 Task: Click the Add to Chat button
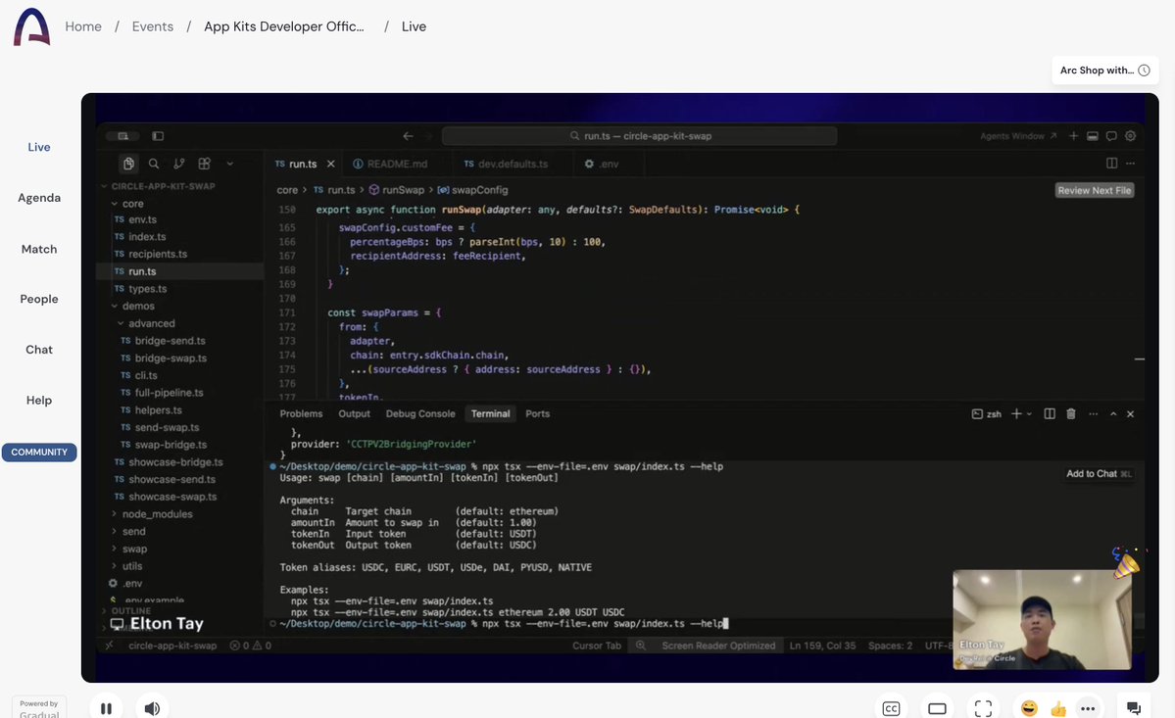[x=1099, y=474]
